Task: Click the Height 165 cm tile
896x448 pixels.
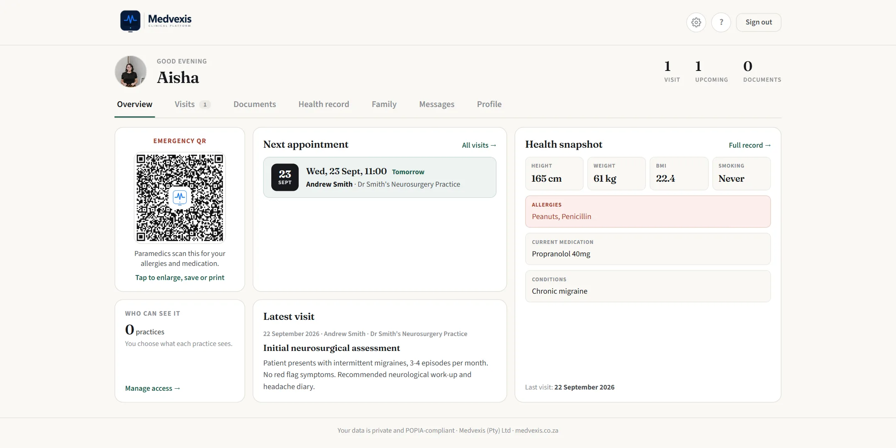Action: pos(554,173)
